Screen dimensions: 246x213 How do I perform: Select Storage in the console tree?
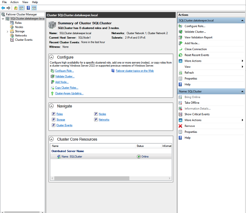click(x=20, y=31)
